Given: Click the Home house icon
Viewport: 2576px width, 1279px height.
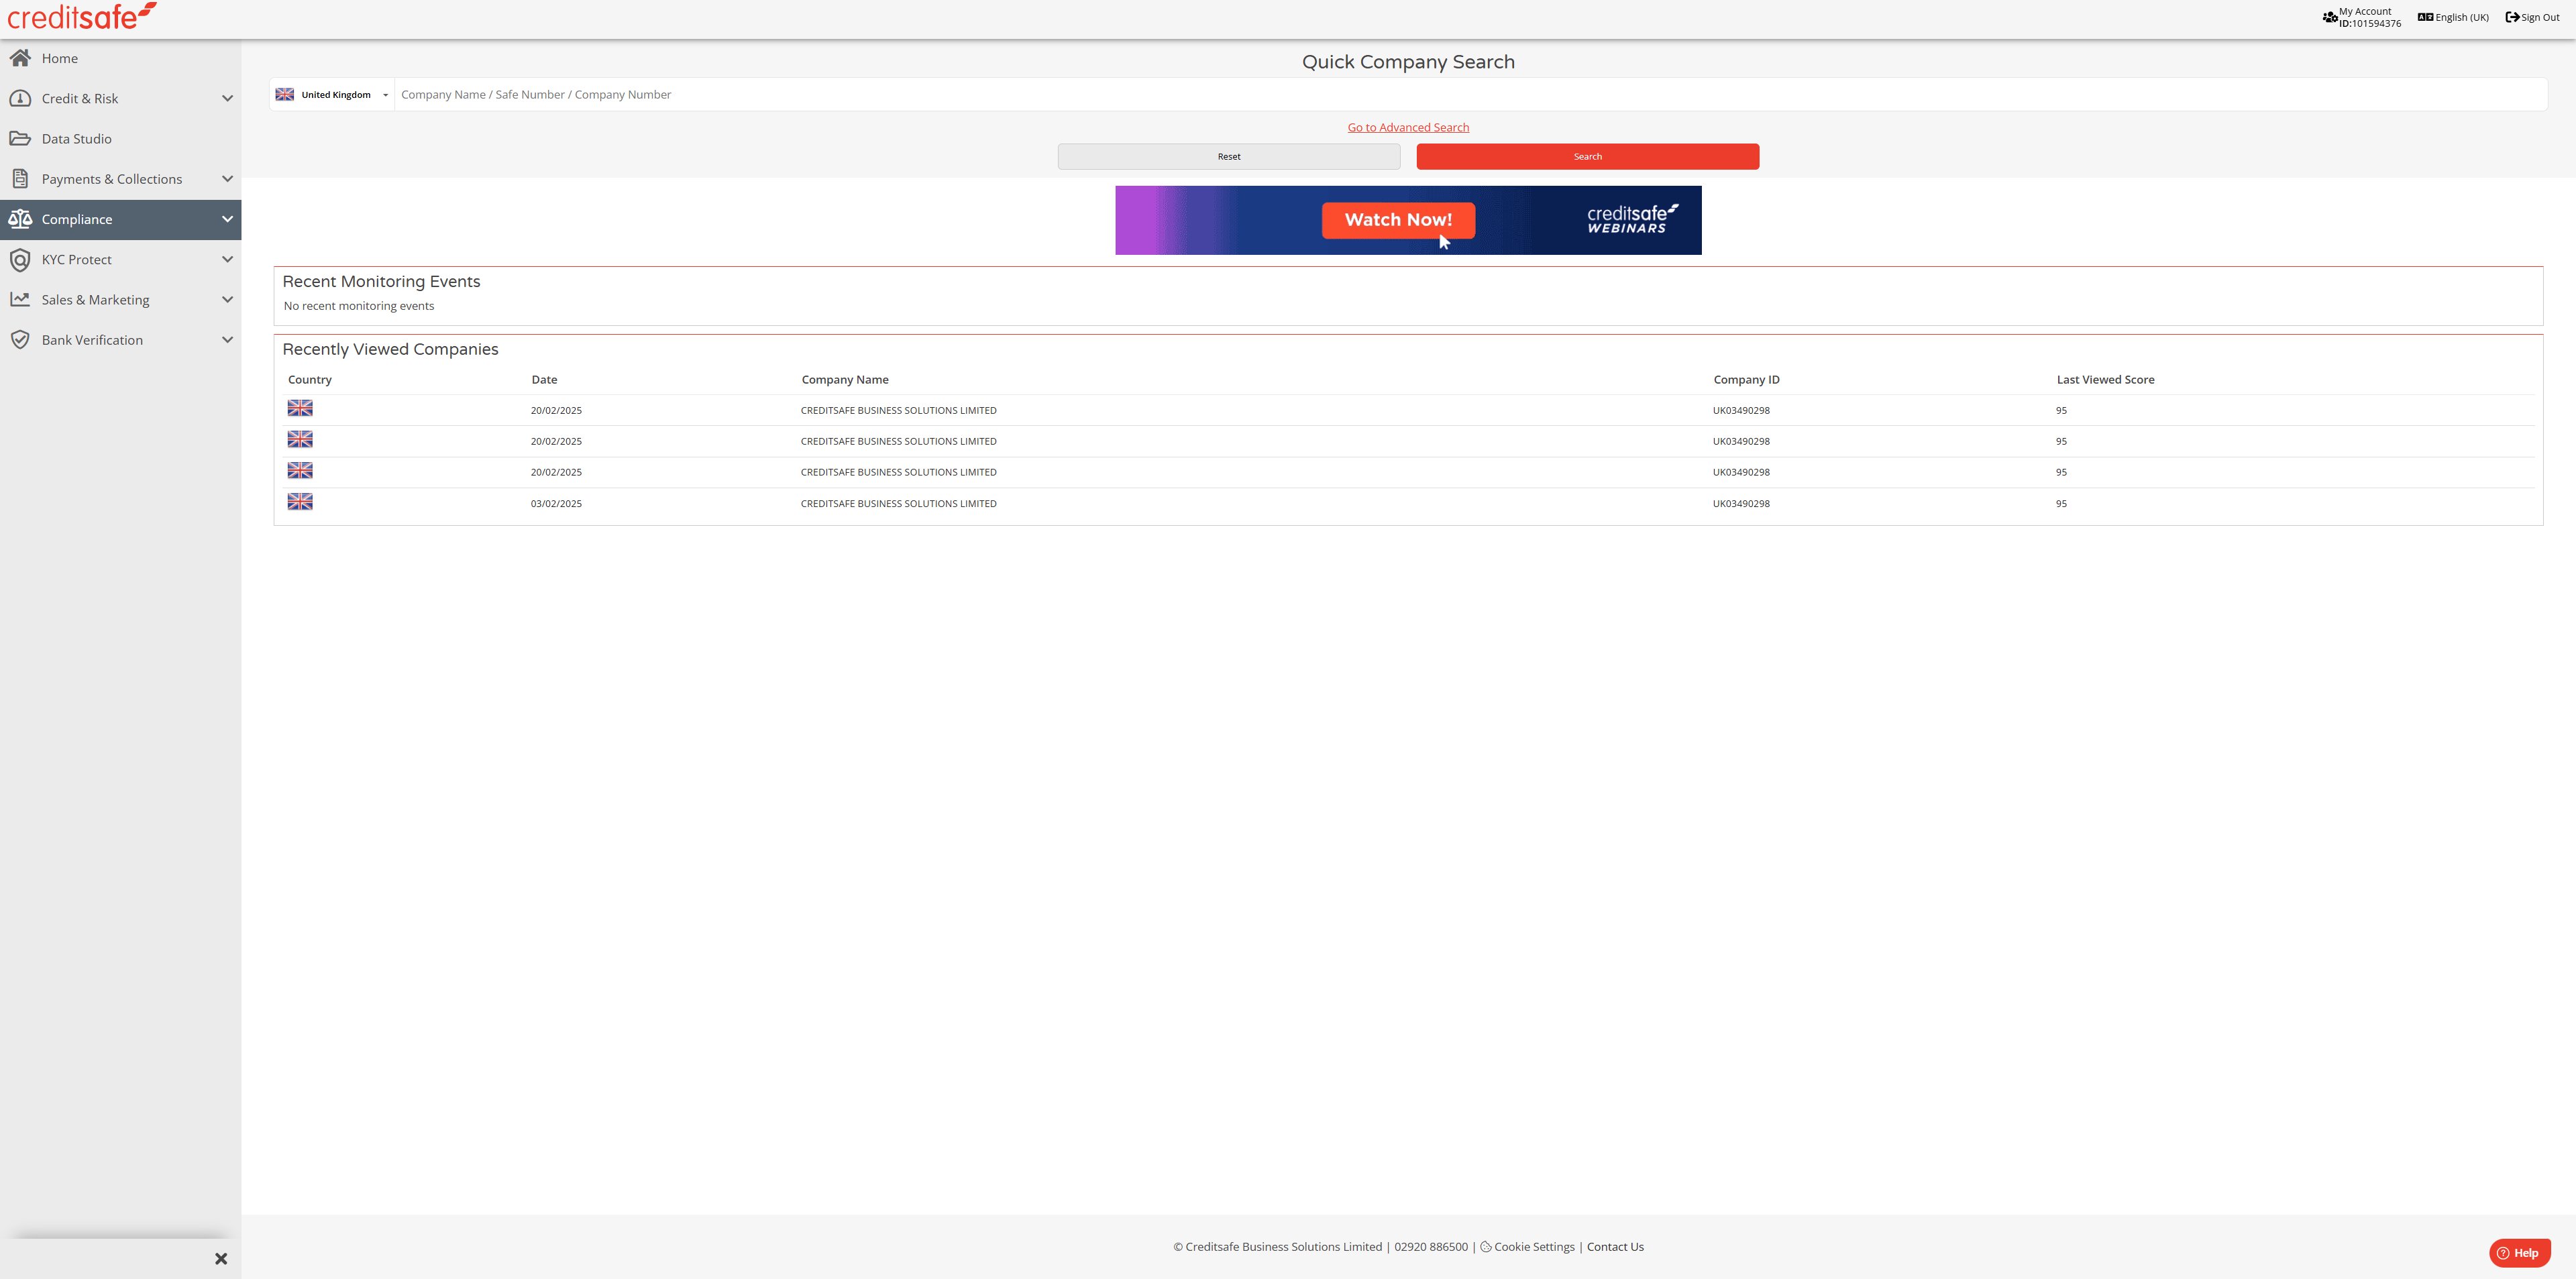Looking at the screenshot, I should 20,58.
